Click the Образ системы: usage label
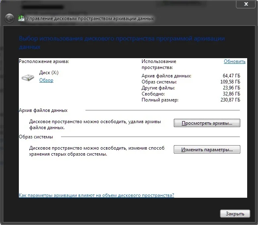This screenshot has height=225, width=258. pos(159,82)
